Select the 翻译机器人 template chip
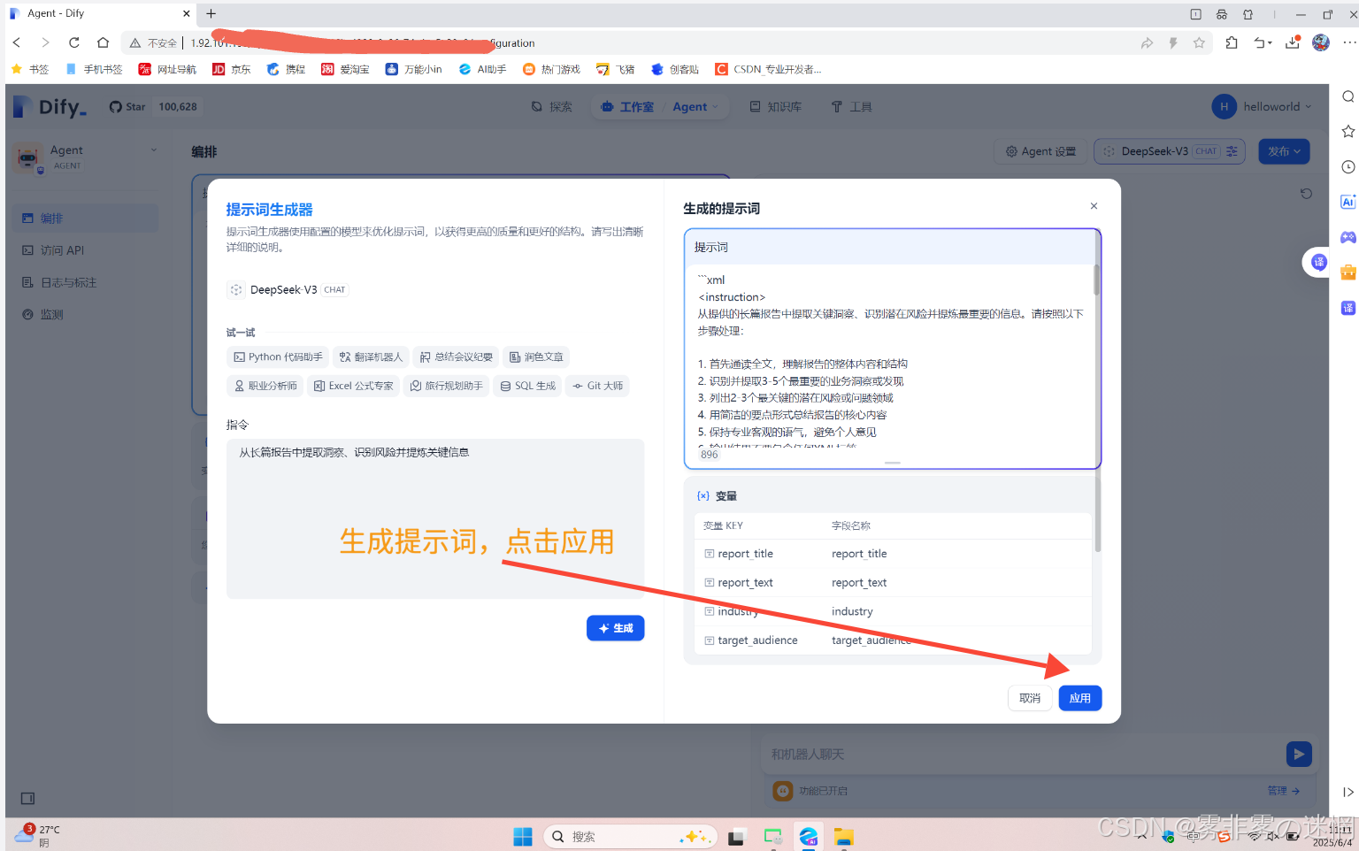The width and height of the screenshot is (1359, 851). 371,357
